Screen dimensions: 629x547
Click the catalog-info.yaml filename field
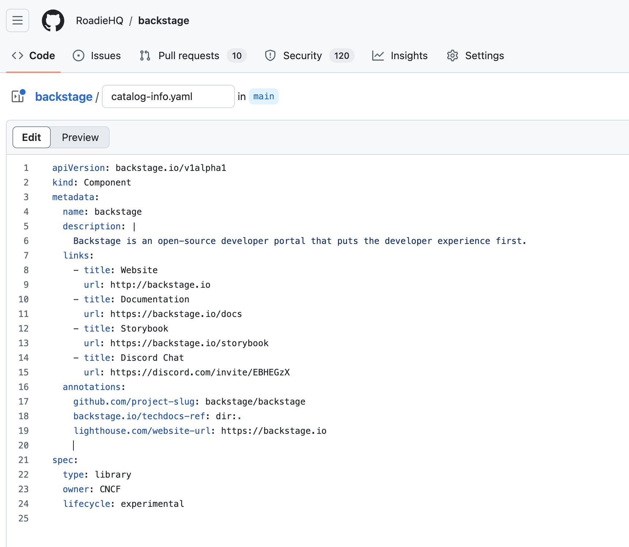(x=168, y=96)
